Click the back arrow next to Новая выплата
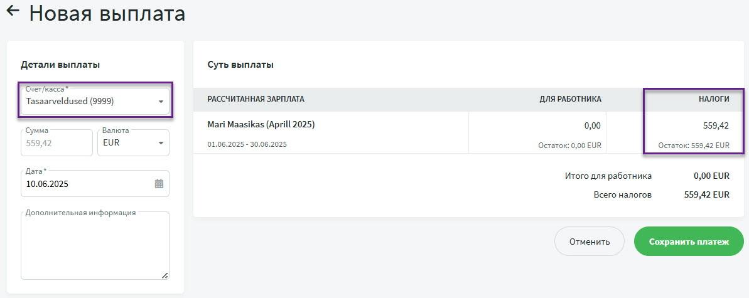The width and height of the screenshot is (749, 298). (13, 11)
